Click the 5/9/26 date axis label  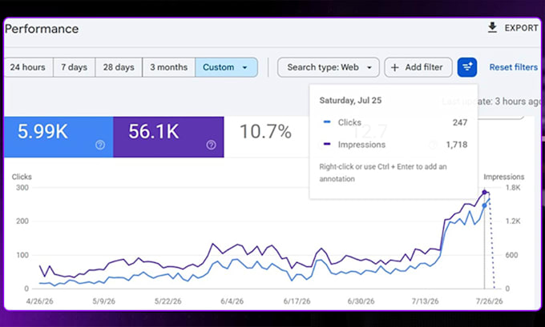[x=103, y=301]
